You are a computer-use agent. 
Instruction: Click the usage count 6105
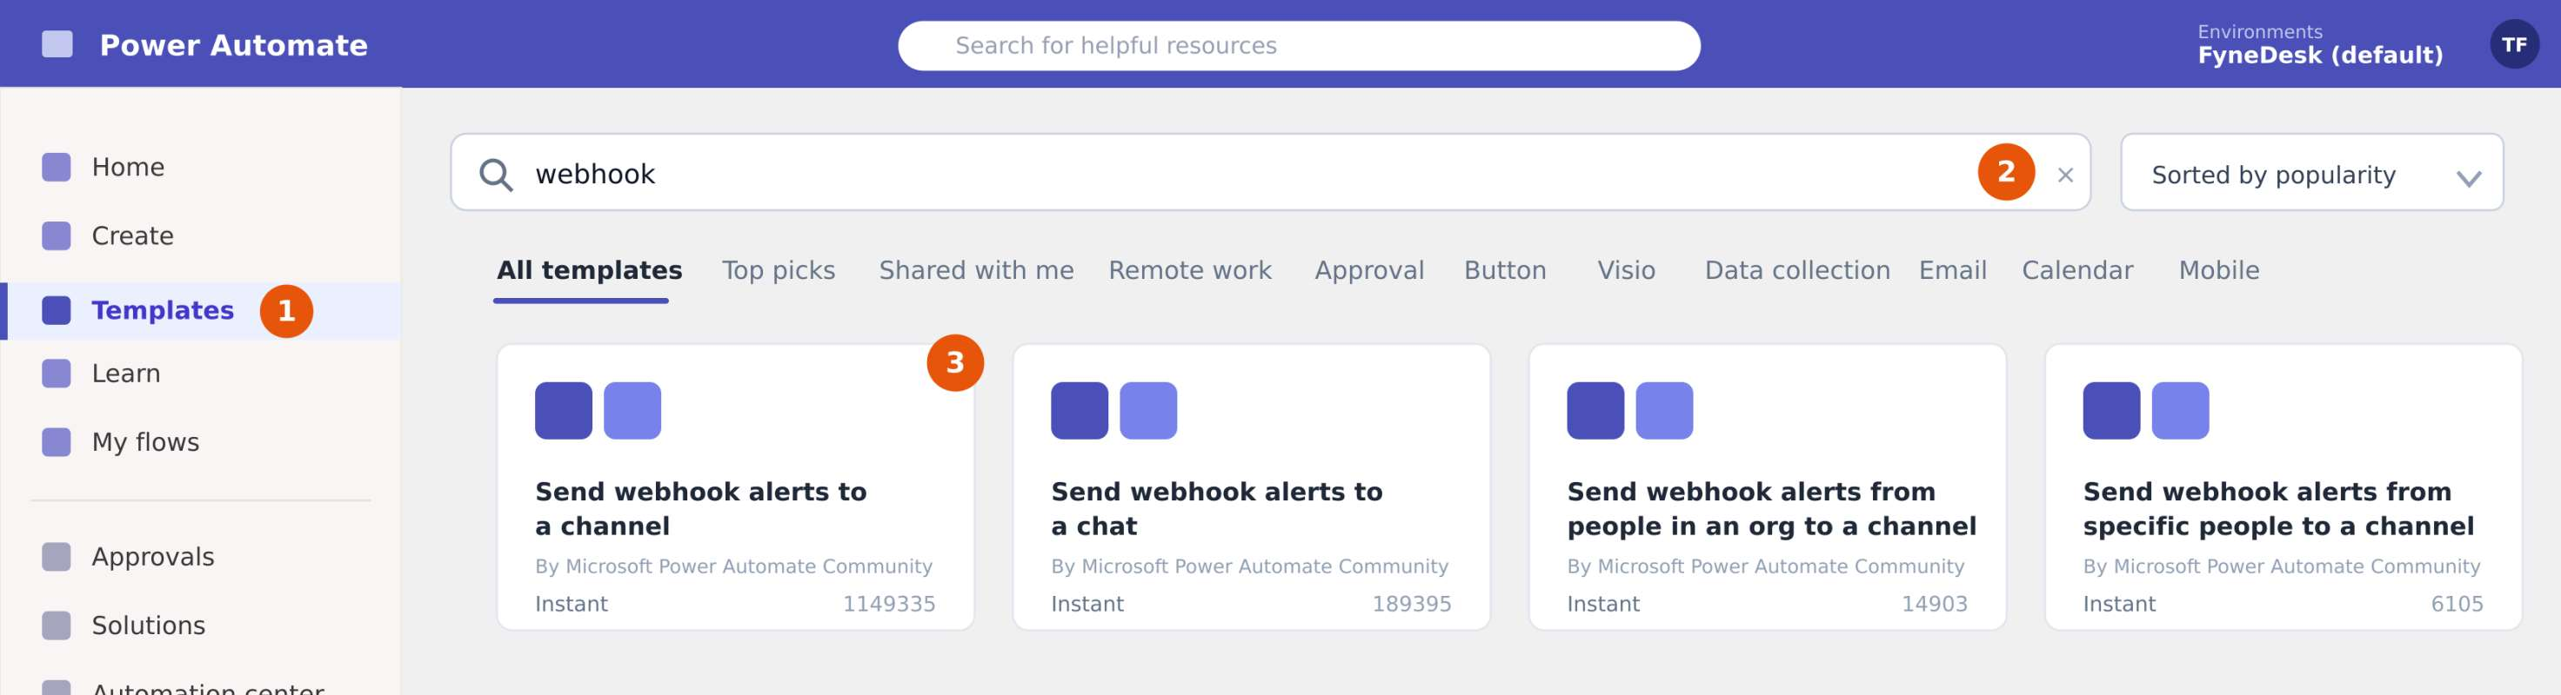[x=2457, y=604]
